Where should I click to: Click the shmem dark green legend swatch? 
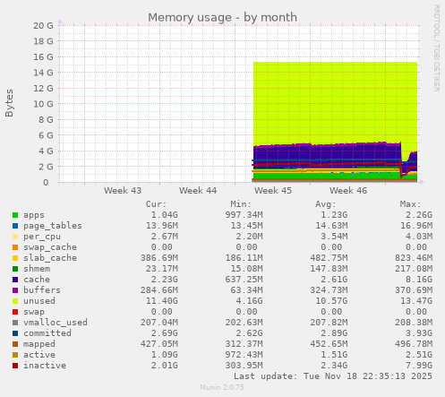[x=15, y=269]
